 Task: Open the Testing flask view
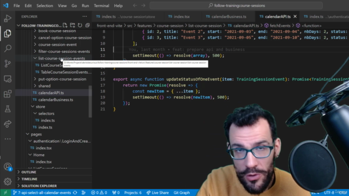[8, 109]
